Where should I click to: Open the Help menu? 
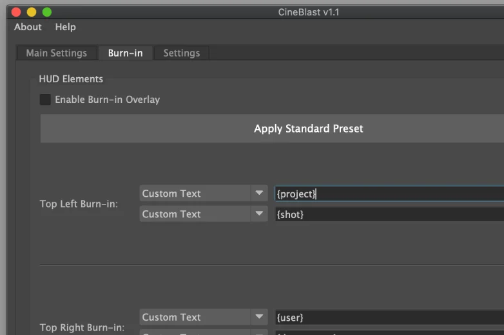tap(65, 27)
